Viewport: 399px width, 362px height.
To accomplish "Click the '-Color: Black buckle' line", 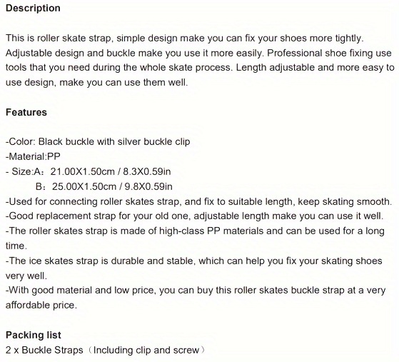I will [x=98, y=142].
